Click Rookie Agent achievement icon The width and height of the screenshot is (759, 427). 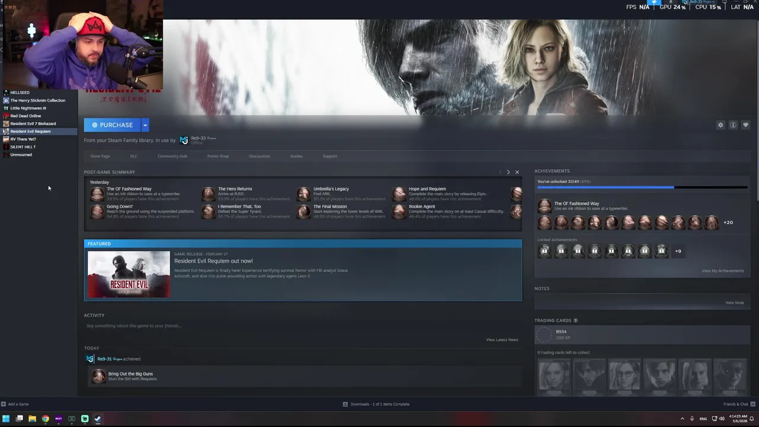(x=399, y=211)
